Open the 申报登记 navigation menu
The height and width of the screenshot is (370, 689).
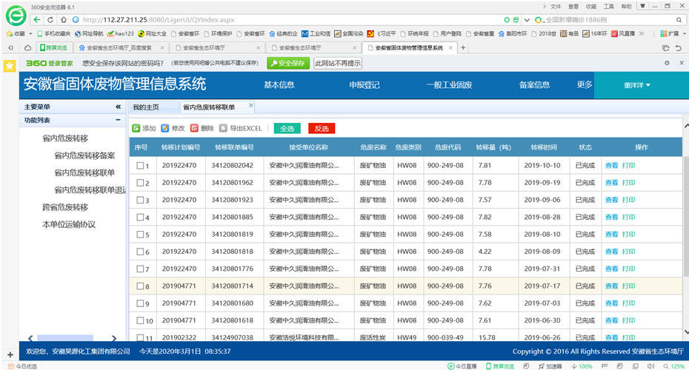tap(364, 85)
